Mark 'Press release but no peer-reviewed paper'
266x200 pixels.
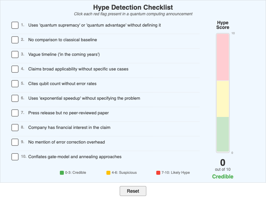coord(15,113)
